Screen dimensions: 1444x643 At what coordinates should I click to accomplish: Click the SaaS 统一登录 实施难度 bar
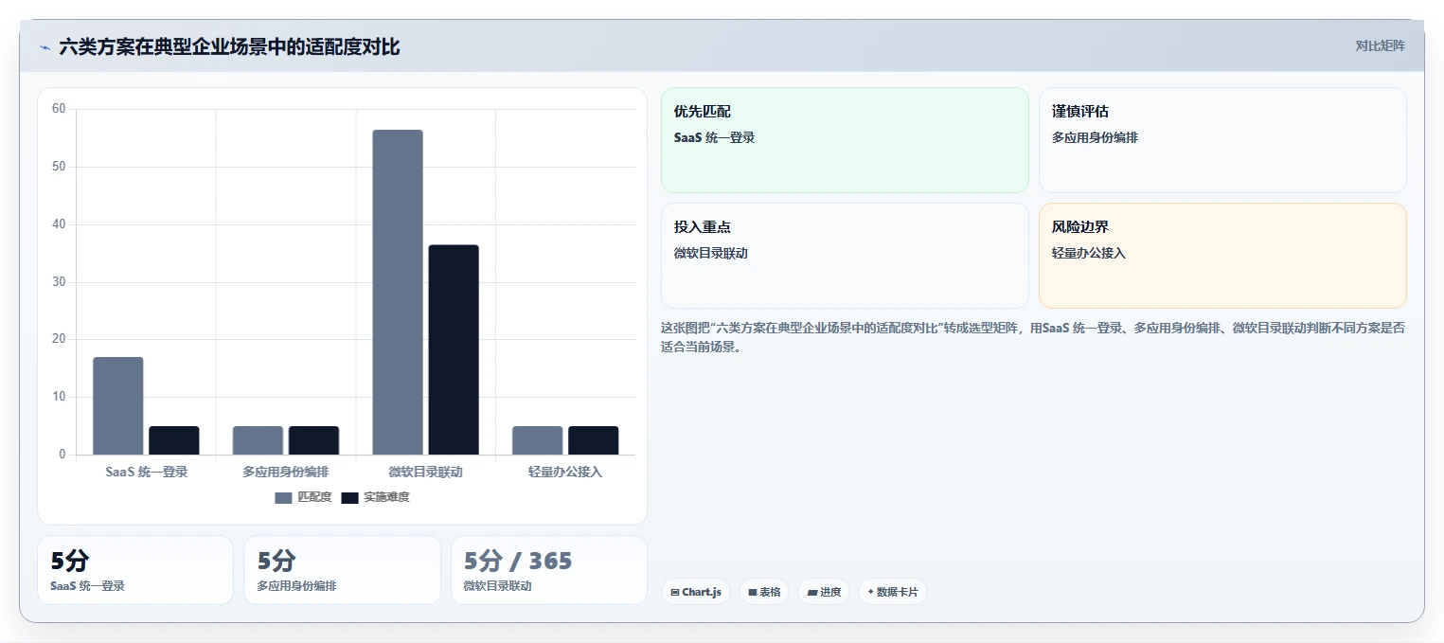pyautogui.click(x=174, y=440)
